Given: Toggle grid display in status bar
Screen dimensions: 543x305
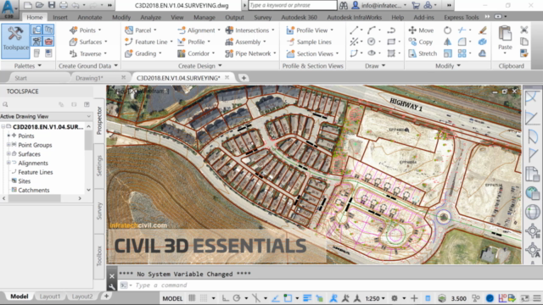Looking at the screenshot, I should (x=192, y=298).
